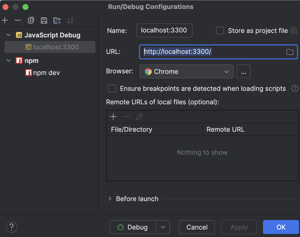Check Ensure breakpoints are detected
This screenshot has height=237, width=300.
(x=112, y=88)
